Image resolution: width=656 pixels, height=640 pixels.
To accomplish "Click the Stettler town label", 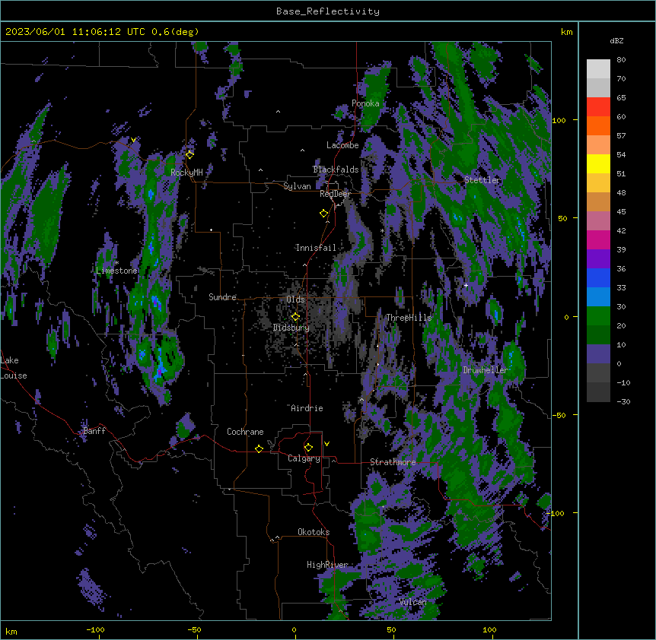I will (482, 180).
